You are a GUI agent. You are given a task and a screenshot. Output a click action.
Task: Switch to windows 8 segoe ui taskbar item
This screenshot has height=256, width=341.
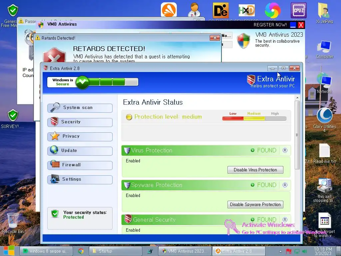(46, 251)
